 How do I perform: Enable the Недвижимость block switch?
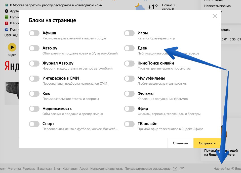(x=34, y=109)
